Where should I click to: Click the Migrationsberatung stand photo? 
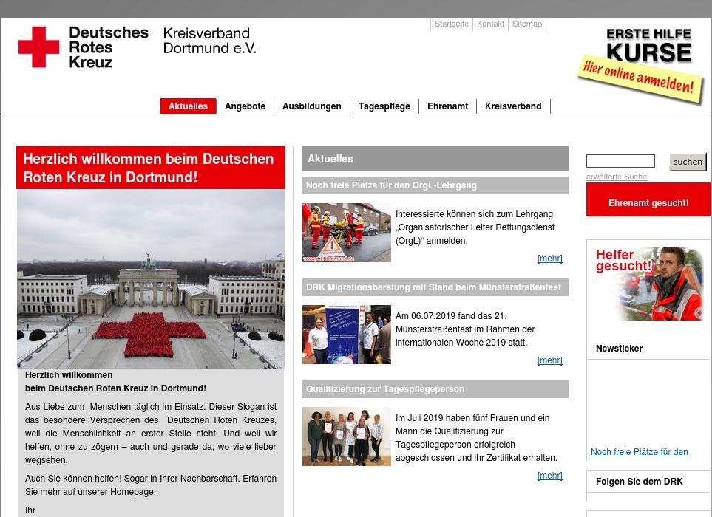(346, 334)
